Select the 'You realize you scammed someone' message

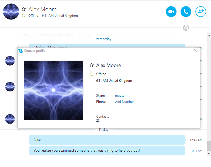[x=107, y=151]
